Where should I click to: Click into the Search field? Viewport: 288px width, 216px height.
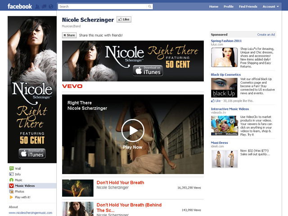click(x=103, y=7)
